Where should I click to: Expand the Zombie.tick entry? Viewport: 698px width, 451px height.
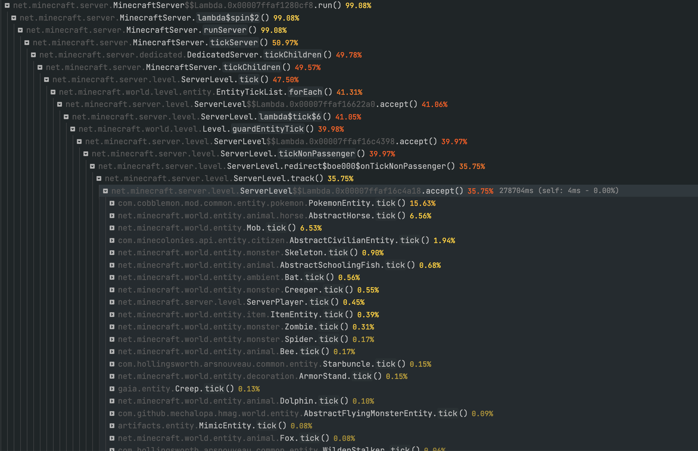point(112,327)
